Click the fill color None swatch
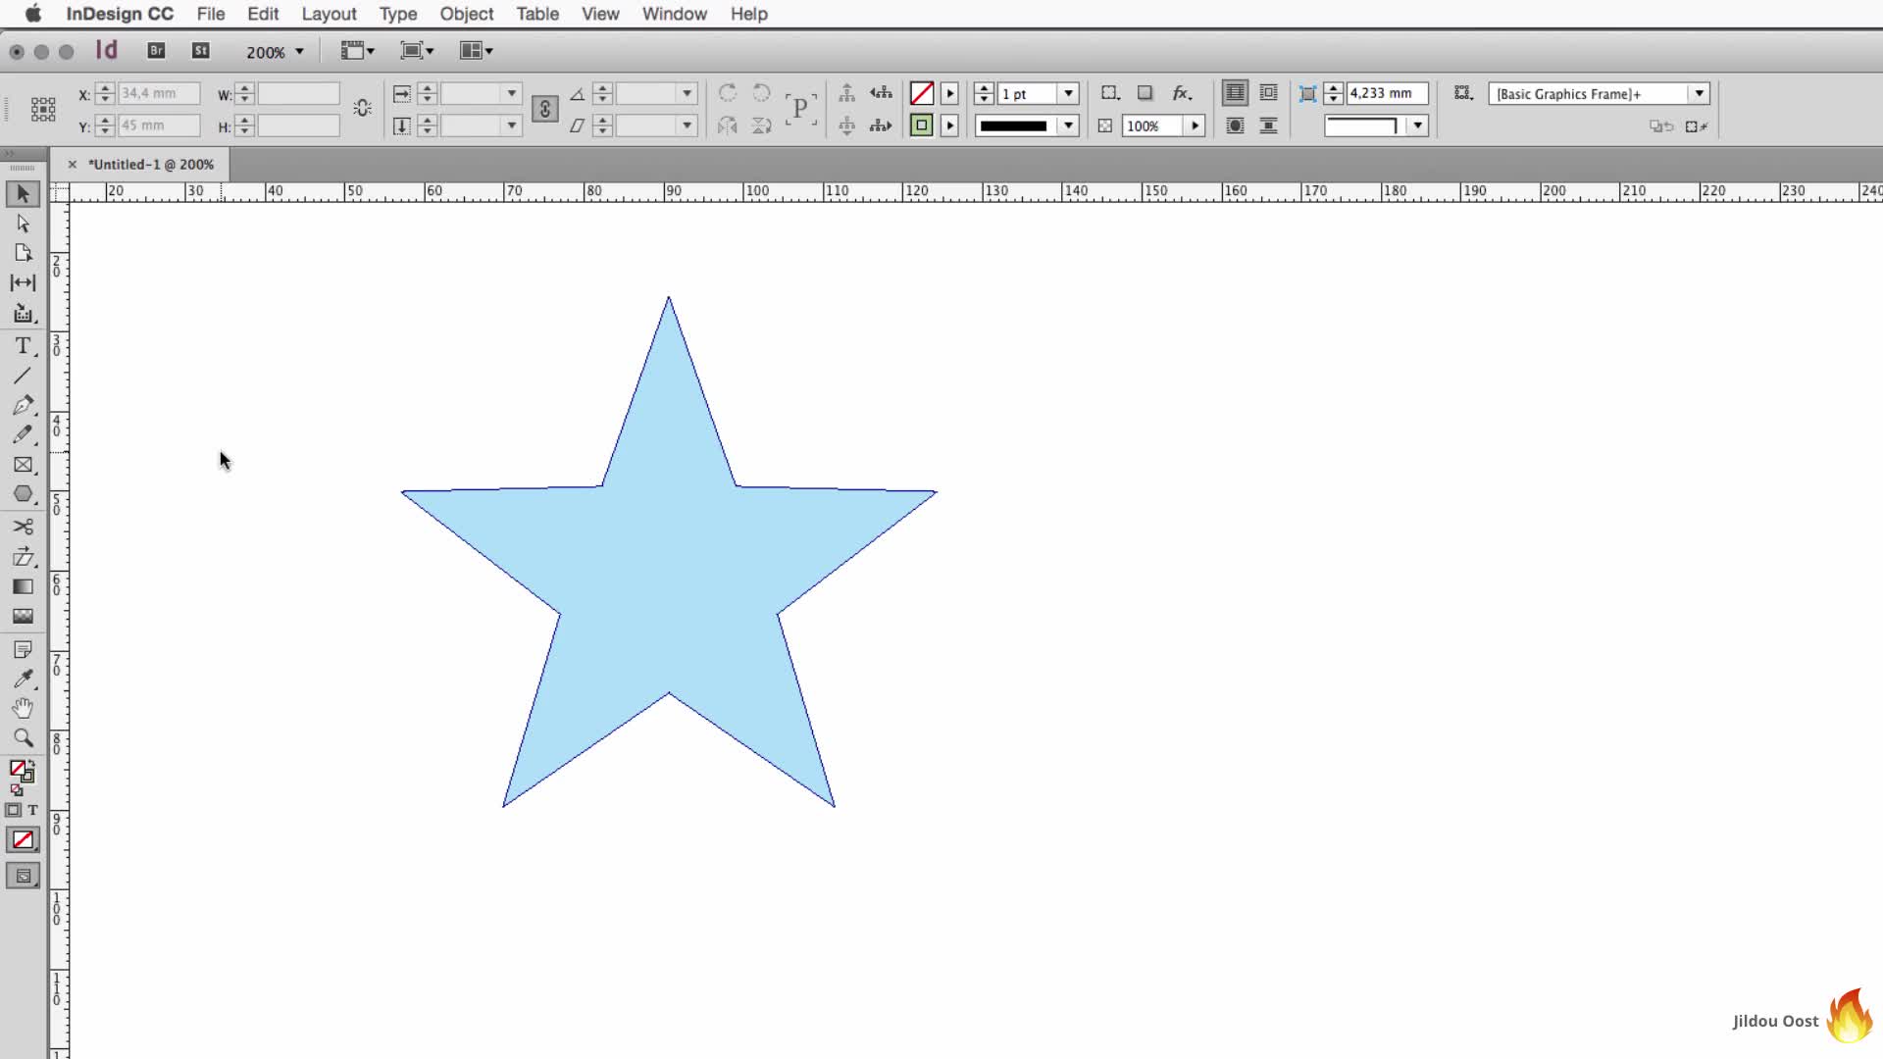Image resolution: width=1883 pixels, height=1059 pixels. [921, 93]
